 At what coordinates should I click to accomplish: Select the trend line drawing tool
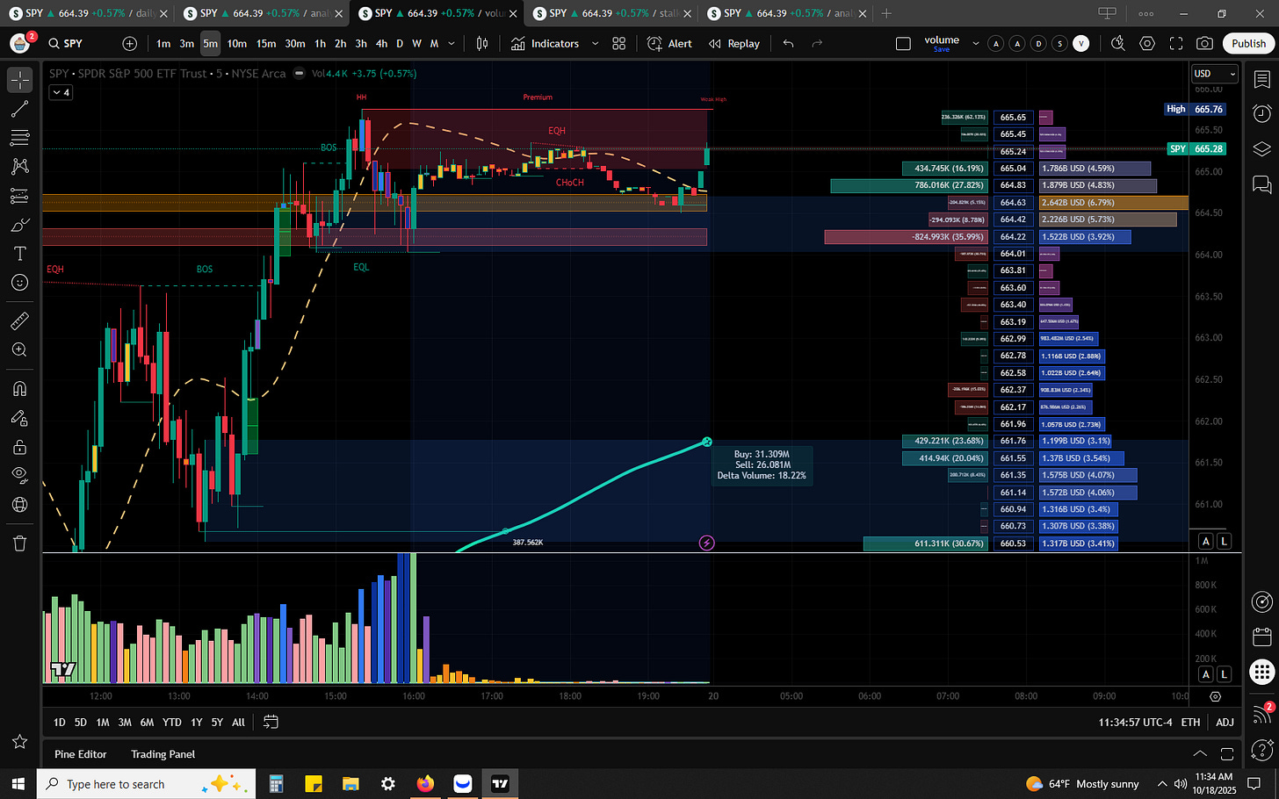(x=19, y=109)
